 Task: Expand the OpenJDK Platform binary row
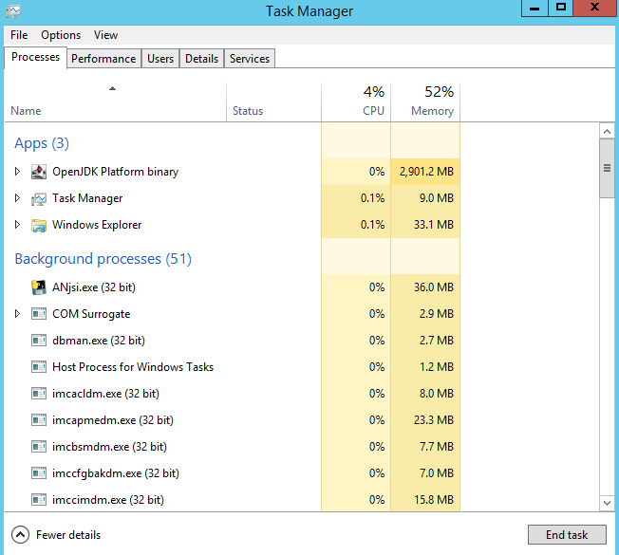17,172
